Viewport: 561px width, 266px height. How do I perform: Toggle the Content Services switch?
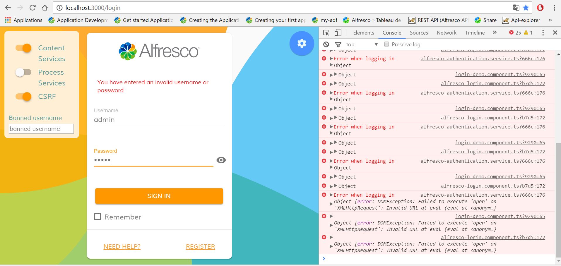click(x=23, y=48)
